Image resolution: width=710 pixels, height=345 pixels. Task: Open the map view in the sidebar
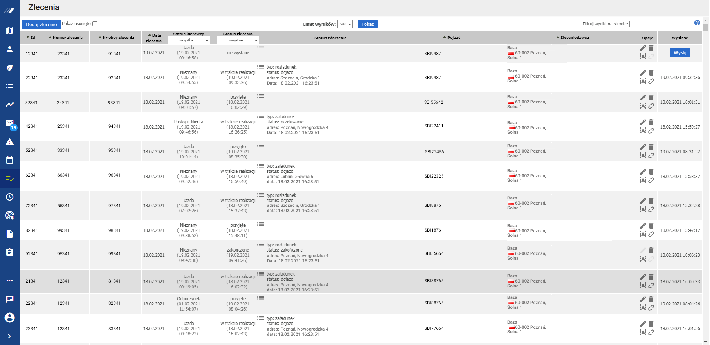pos(10,31)
